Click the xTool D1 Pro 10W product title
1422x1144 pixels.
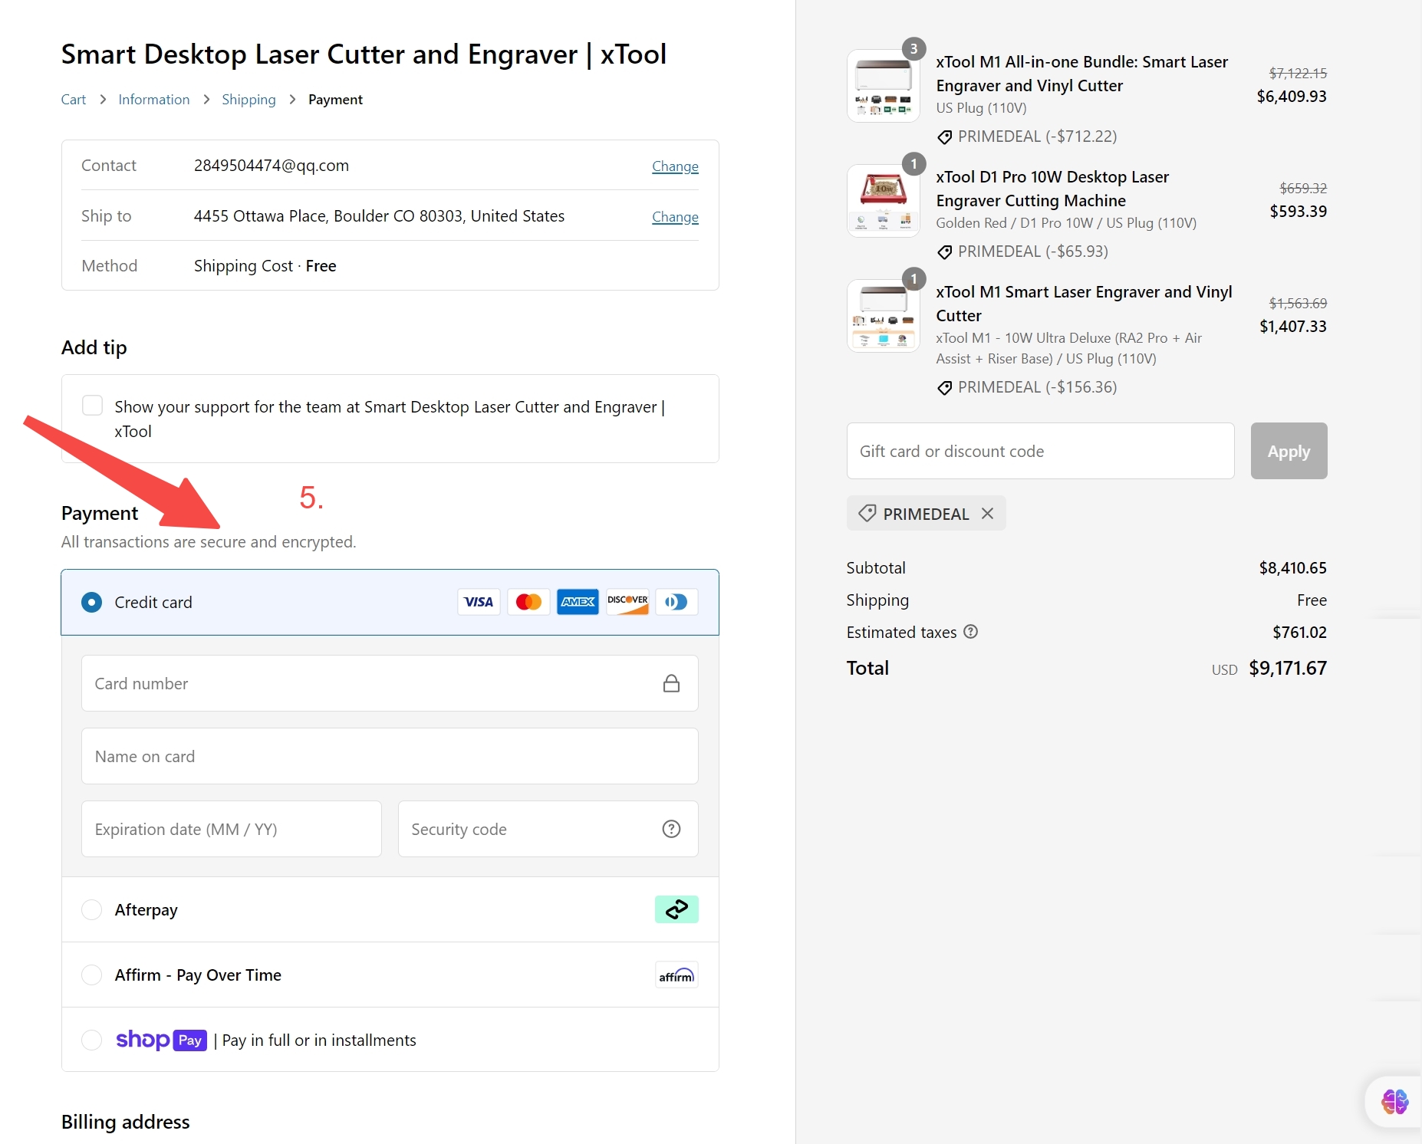pyautogui.click(x=1052, y=189)
